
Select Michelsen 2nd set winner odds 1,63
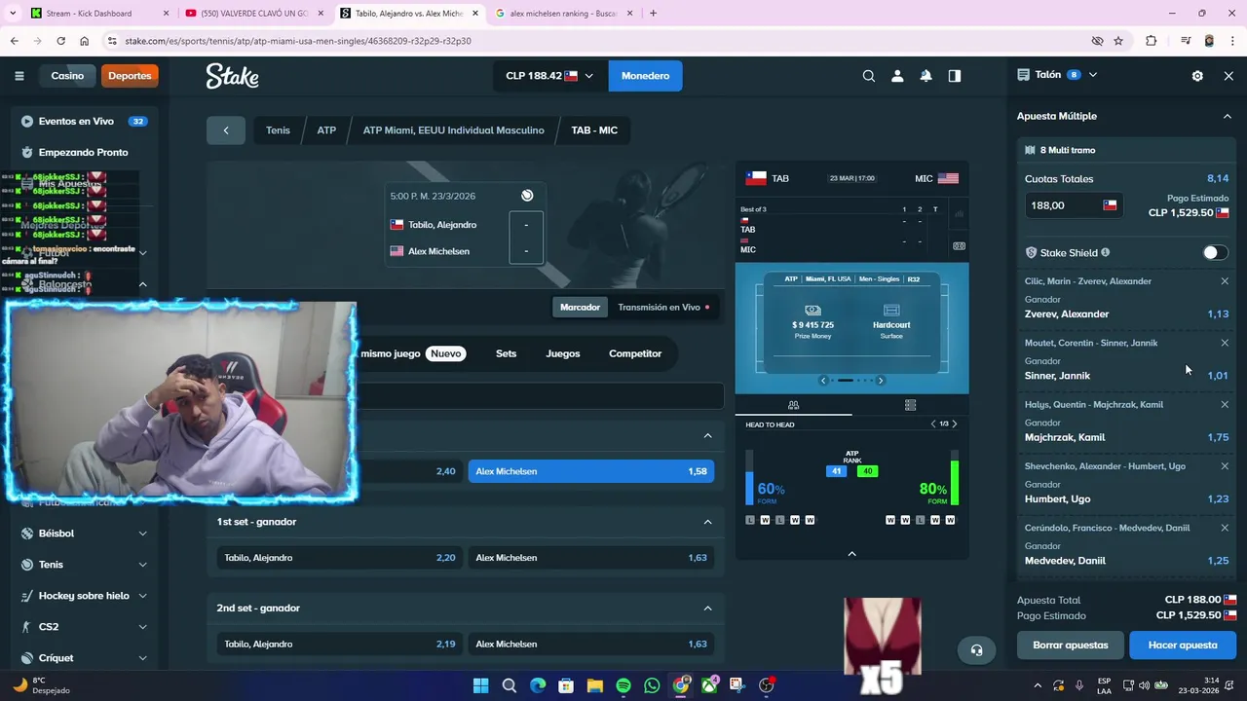(591, 644)
